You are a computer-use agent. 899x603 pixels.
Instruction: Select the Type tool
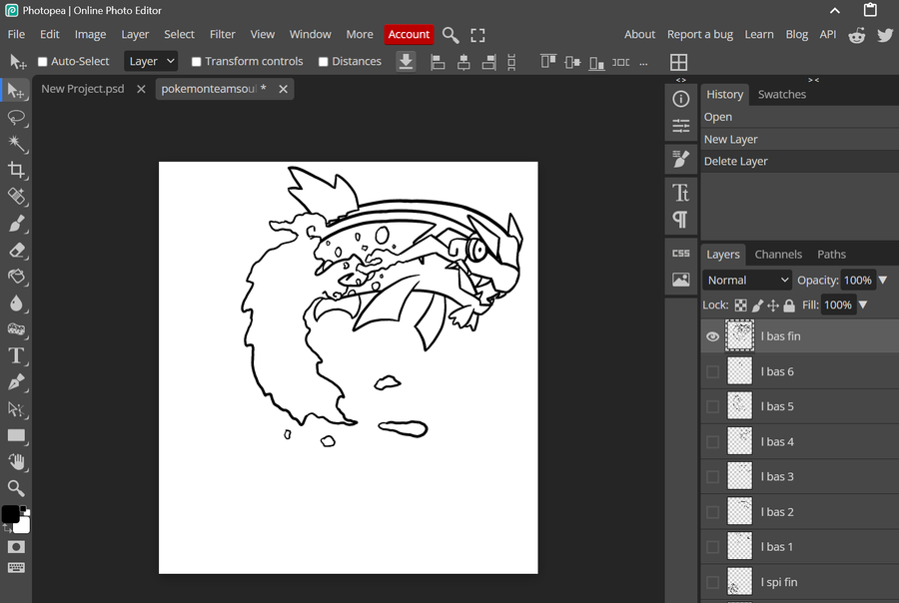tap(16, 356)
